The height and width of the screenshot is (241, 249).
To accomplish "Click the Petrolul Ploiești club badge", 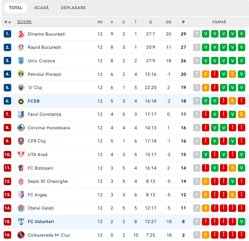I will [21, 74].
